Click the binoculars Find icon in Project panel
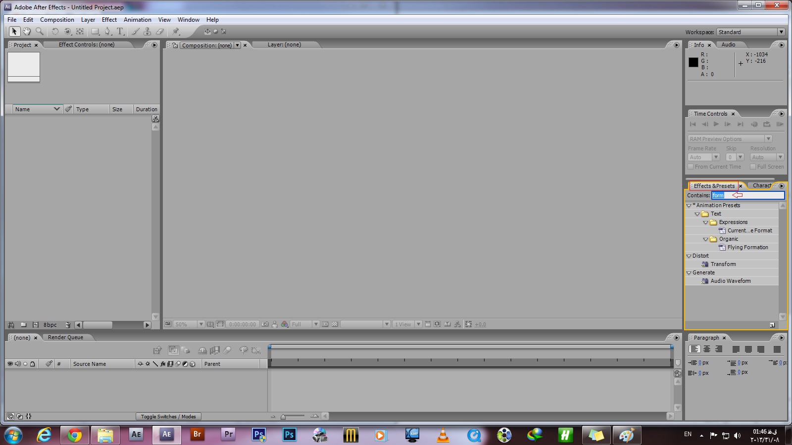Screen dimensions: 792x445 pyautogui.click(x=11, y=325)
